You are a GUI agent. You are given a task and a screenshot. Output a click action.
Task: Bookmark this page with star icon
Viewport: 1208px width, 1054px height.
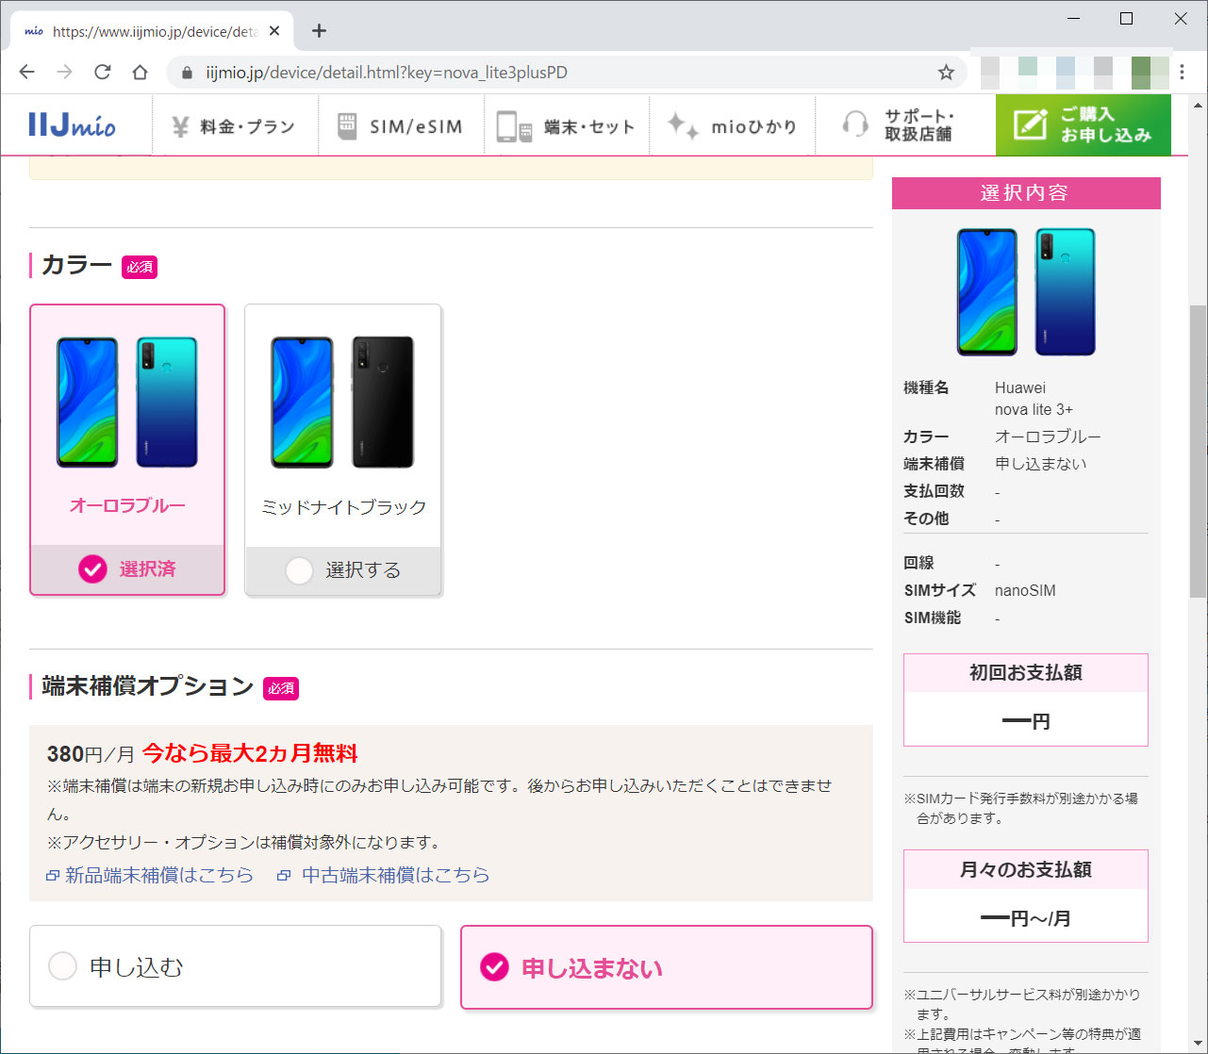point(946,73)
